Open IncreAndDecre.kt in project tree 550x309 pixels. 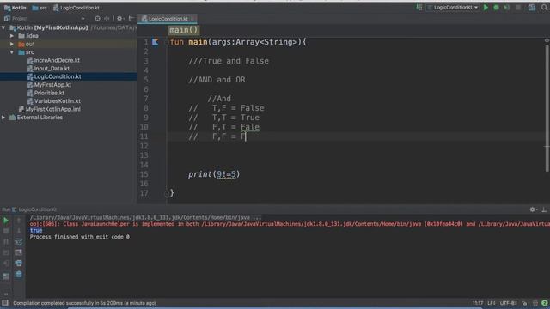pyautogui.click(x=53, y=60)
